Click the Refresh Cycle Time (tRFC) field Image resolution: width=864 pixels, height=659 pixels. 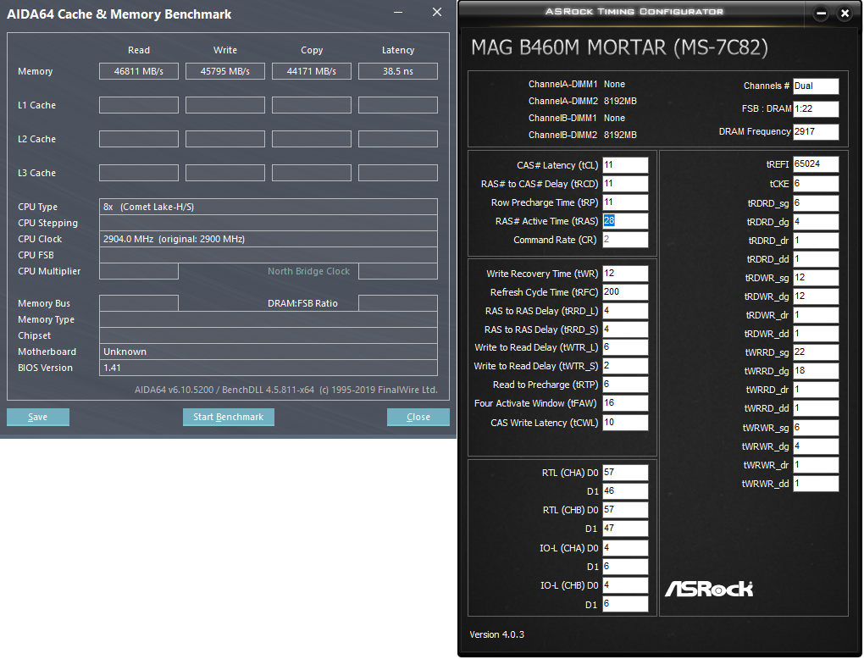(625, 292)
